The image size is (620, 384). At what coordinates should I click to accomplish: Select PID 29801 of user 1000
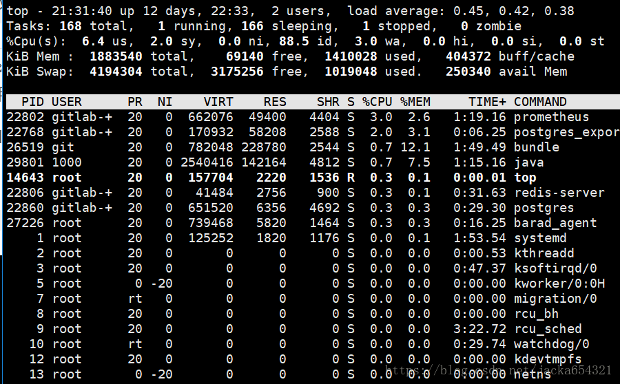point(25,162)
